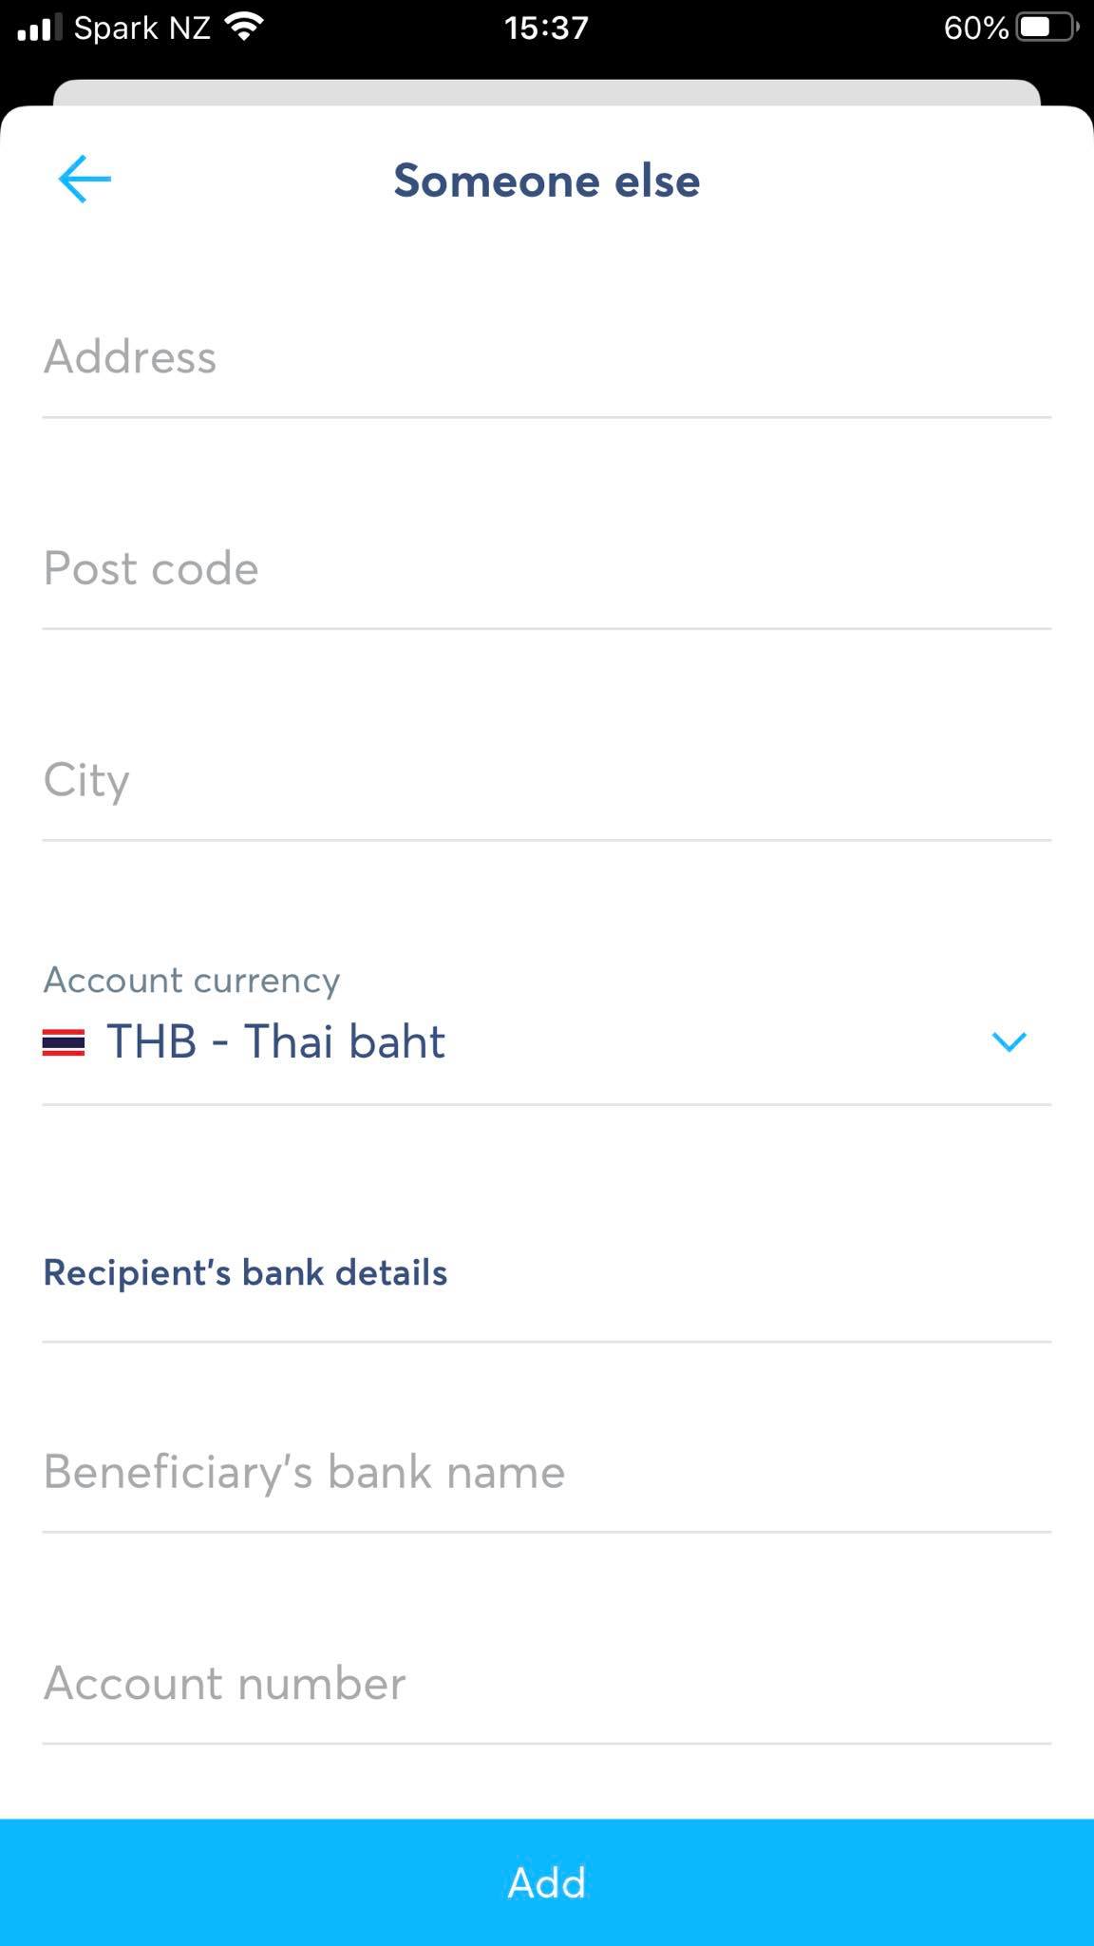Tap the battery indicator icon
Viewport: 1094px width, 1946px height.
[1048, 28]
